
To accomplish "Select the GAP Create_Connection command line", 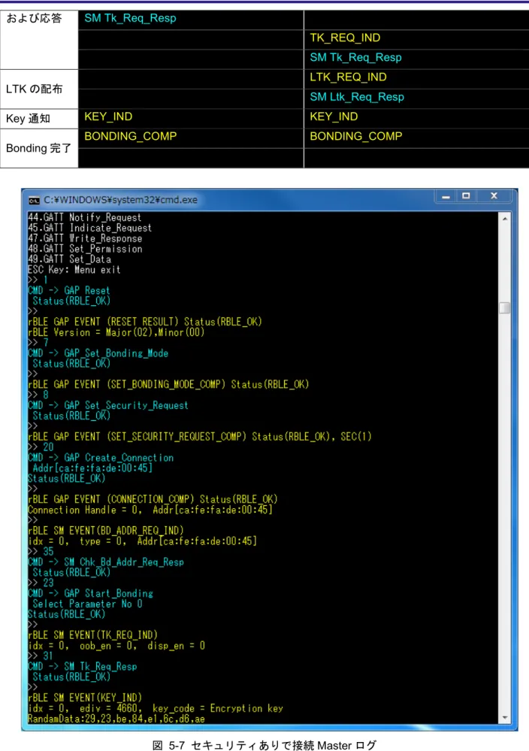I will coord(101,458).
